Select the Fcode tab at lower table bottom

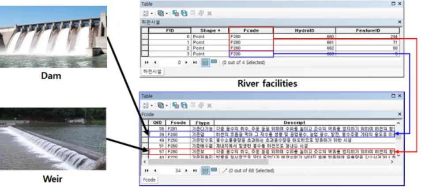pyautogui.click(x=149, y=179)
